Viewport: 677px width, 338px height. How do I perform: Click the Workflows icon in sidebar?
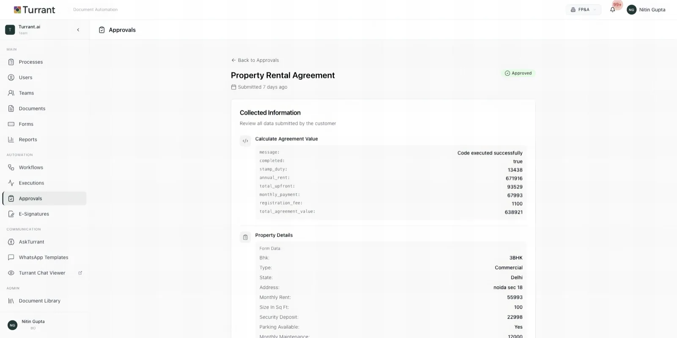point(11,167)
